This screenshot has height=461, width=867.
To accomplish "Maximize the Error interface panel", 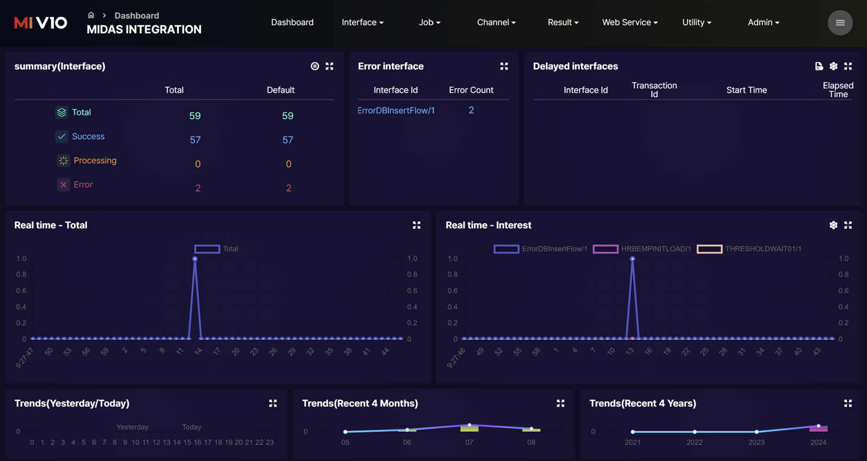I will coord(504,66).
